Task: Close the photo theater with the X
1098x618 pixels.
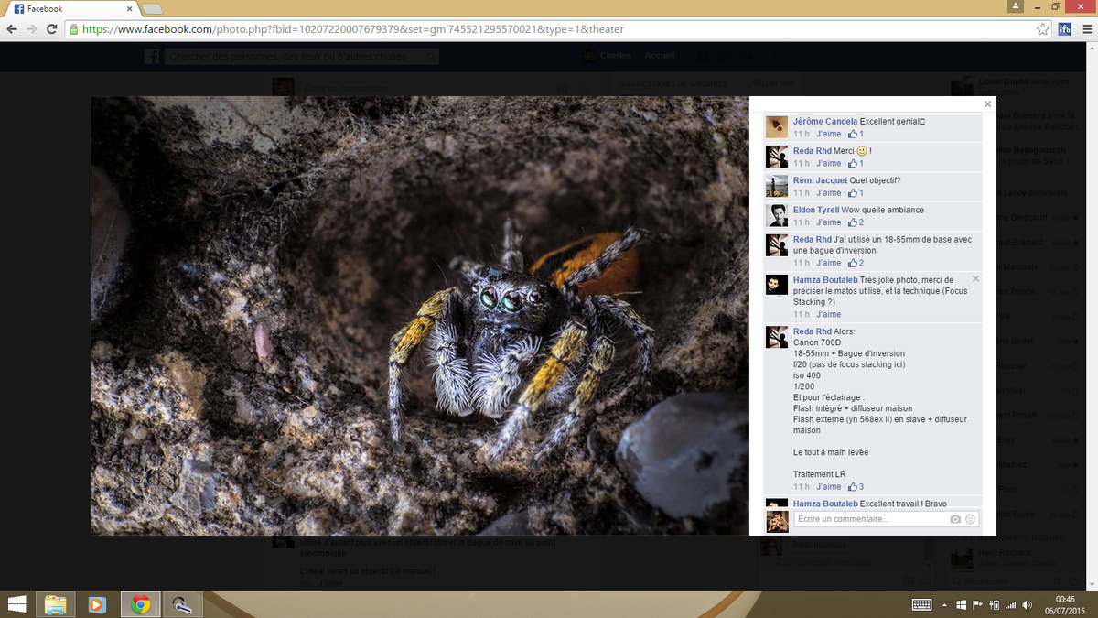Action: click(987, 104)
